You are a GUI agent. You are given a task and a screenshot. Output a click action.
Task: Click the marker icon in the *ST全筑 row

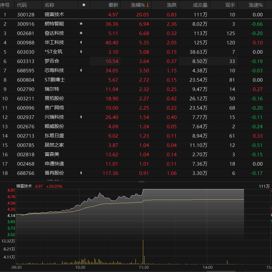point(81,52)
